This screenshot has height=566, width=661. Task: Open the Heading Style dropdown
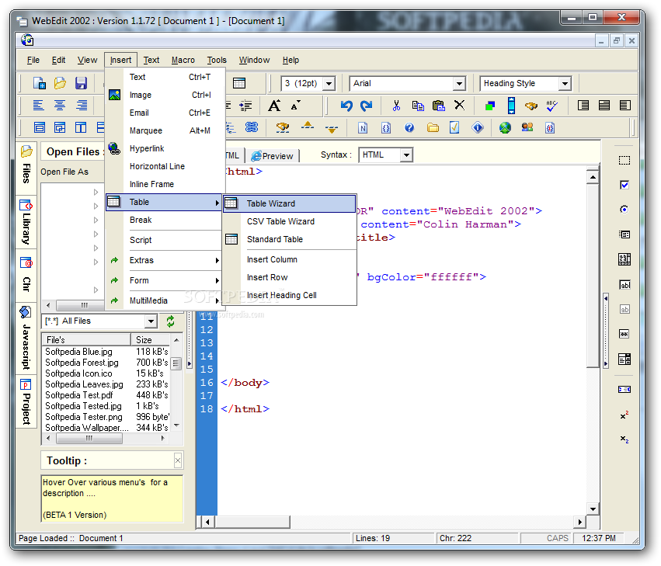pos(565,83)
